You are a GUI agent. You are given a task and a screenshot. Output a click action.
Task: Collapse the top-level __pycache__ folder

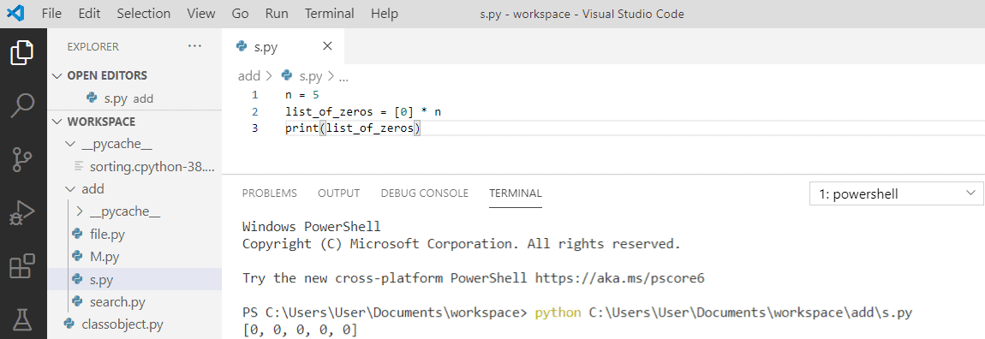pyautogui.click(x=70, y=144)
